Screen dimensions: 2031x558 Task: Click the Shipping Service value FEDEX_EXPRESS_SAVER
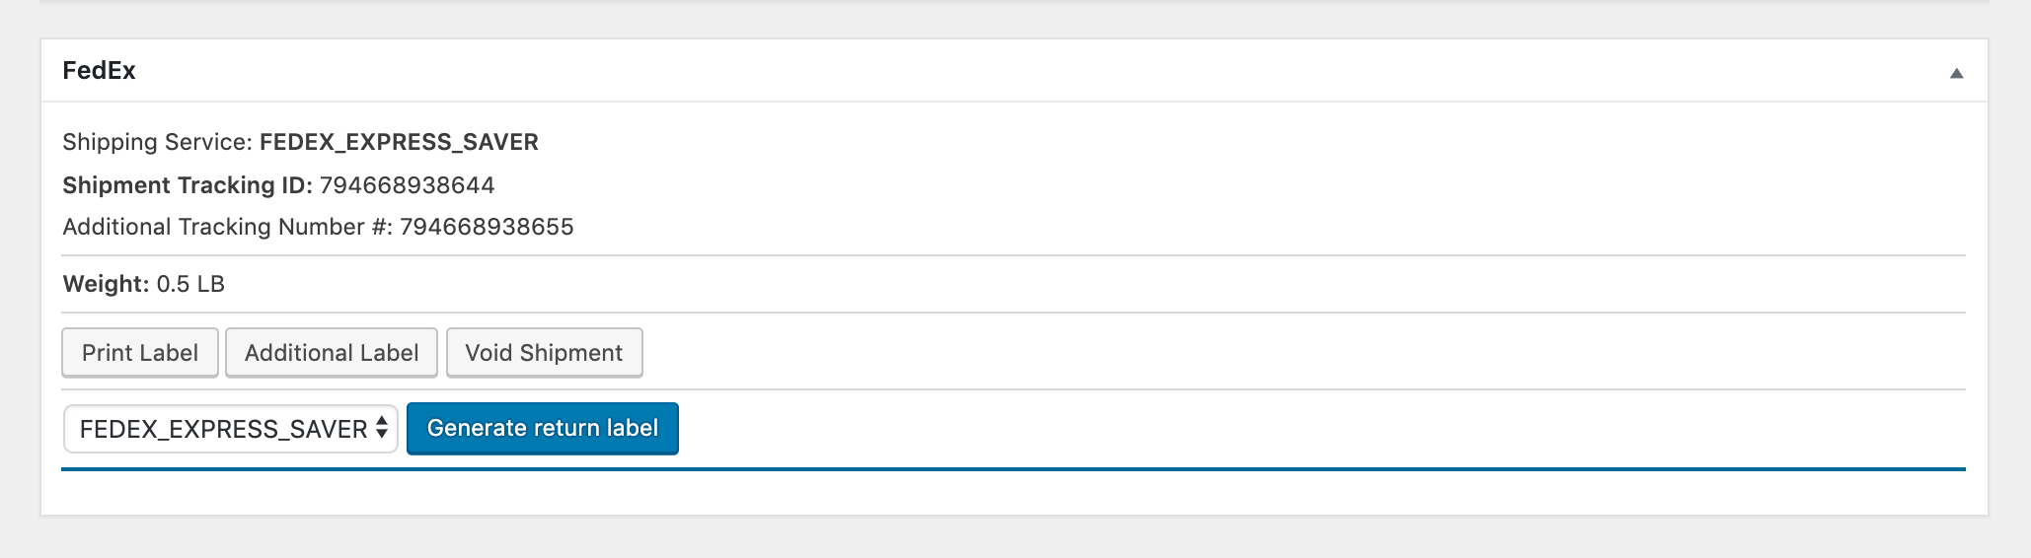399,142
